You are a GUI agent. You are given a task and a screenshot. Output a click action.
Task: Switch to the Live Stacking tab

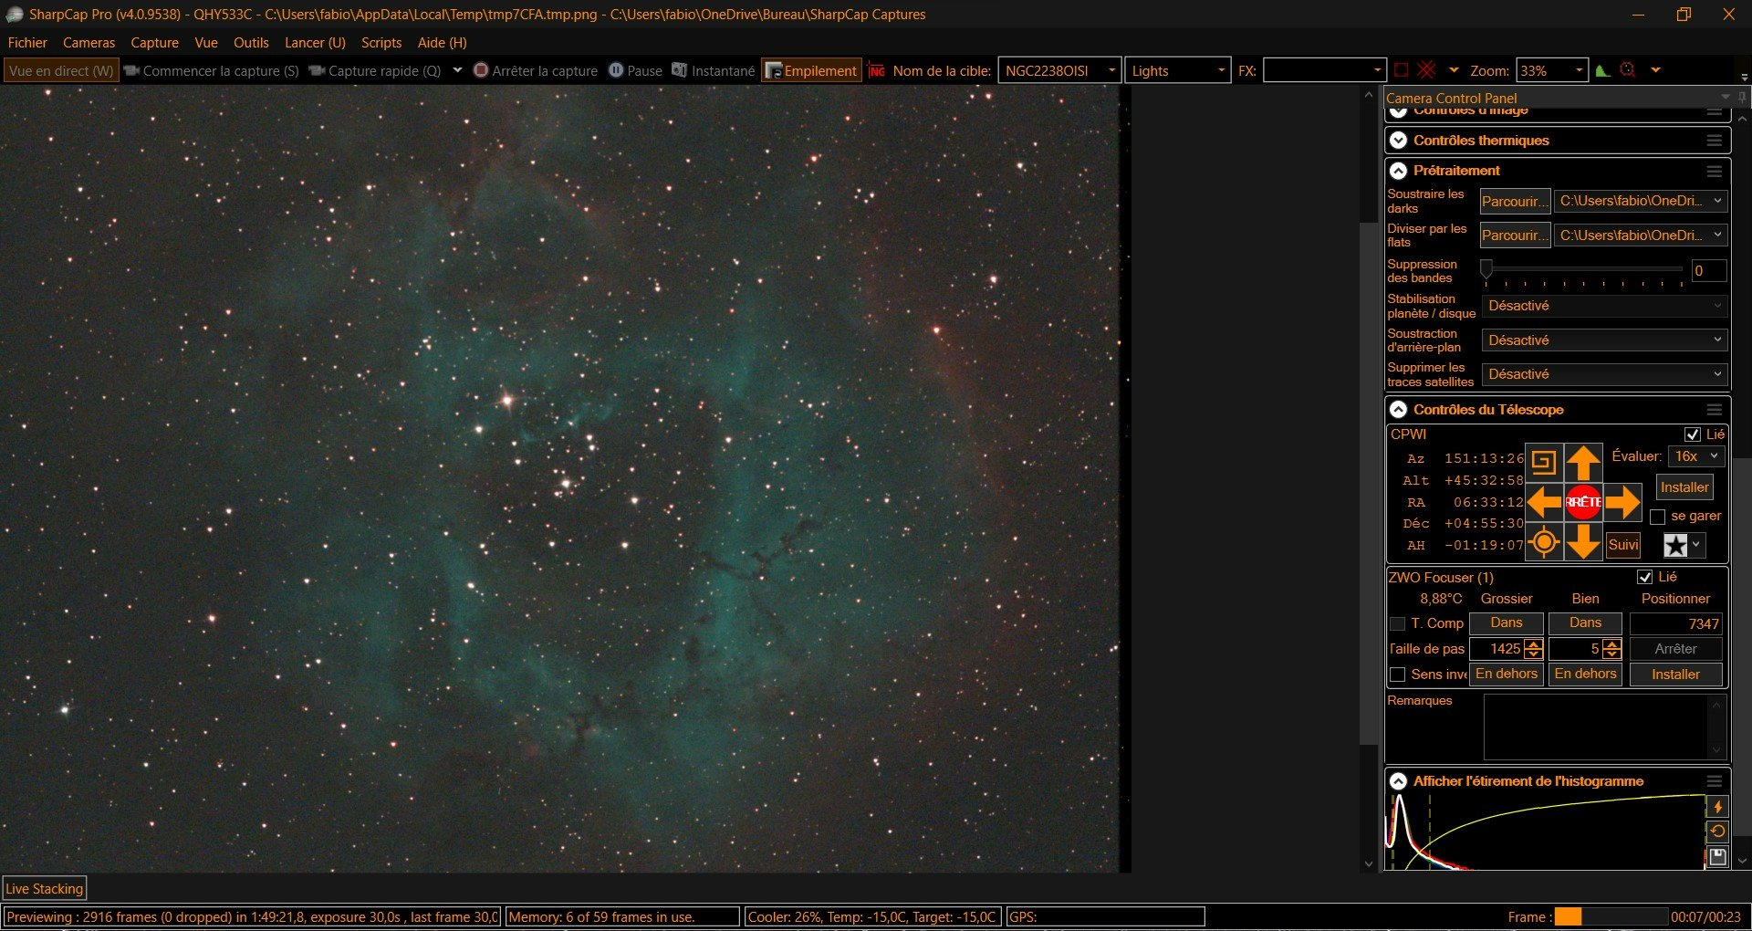coord(45,888)
